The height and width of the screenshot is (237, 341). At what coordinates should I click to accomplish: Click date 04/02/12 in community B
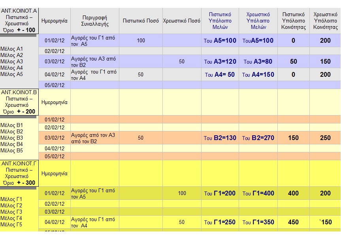[x=55, y=148]
